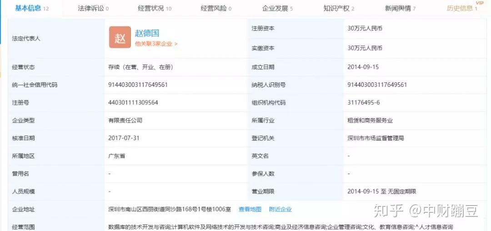The image size is (491, 231).
Task: Open 附近企业 nearby companies link
Action: tap(280, 210)
